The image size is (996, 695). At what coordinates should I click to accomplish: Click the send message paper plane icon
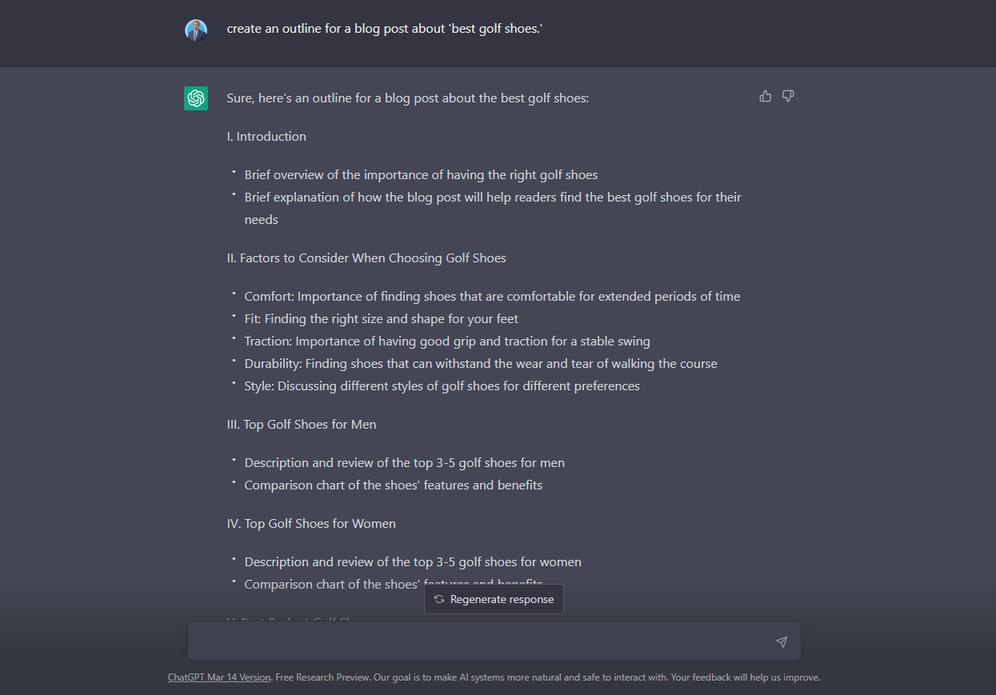(782, 641)
